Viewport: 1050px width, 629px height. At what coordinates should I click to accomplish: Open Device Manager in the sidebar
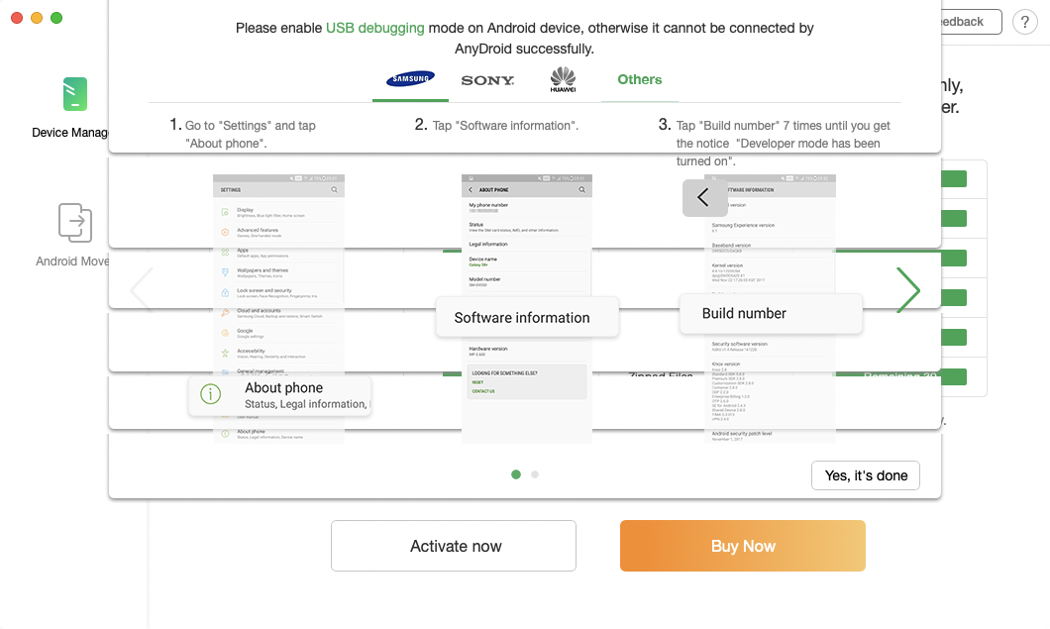click(x=74, y=107)
